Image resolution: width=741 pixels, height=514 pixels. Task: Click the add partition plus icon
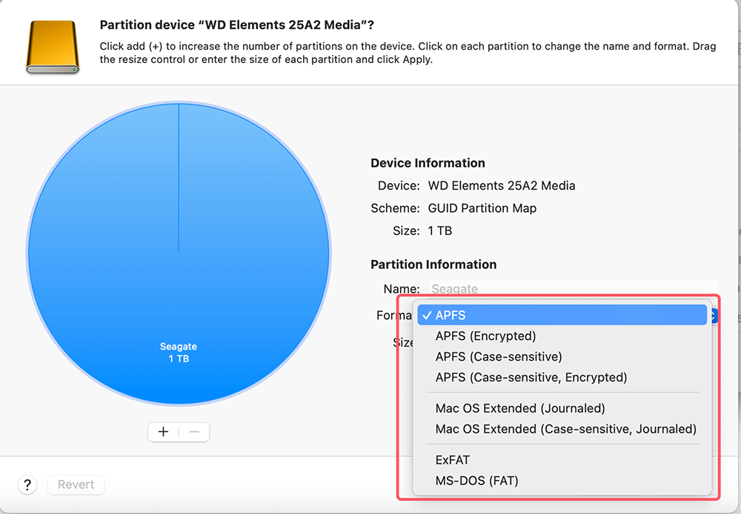coord(163,432)
